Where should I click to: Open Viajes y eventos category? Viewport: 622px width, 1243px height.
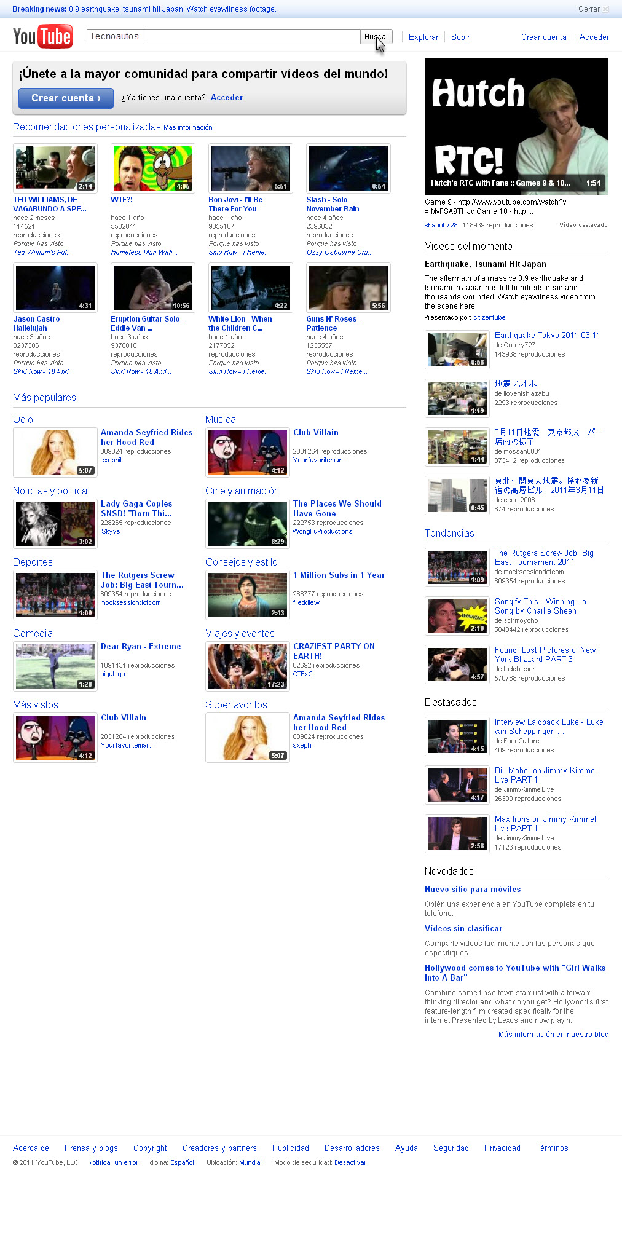pyautogui.click(x=240, y=633)
